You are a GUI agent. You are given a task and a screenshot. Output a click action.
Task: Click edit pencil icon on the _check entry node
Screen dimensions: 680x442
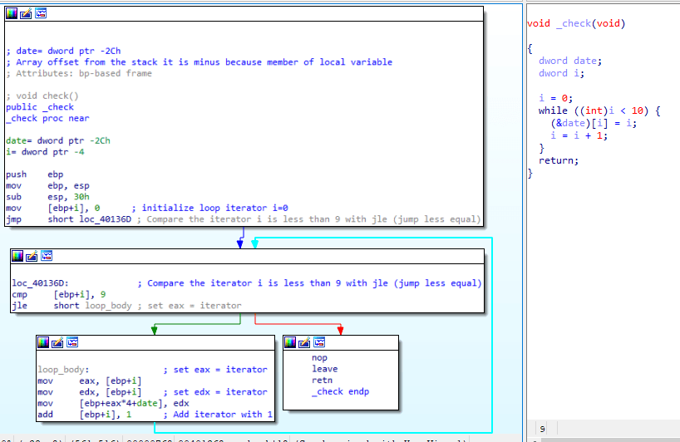tap(26, 13)
